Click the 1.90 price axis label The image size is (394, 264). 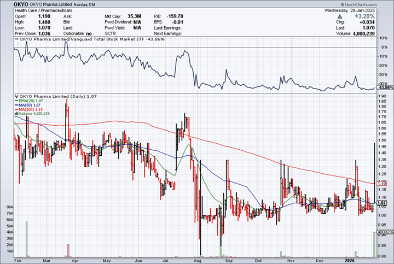tap(382, 96)
